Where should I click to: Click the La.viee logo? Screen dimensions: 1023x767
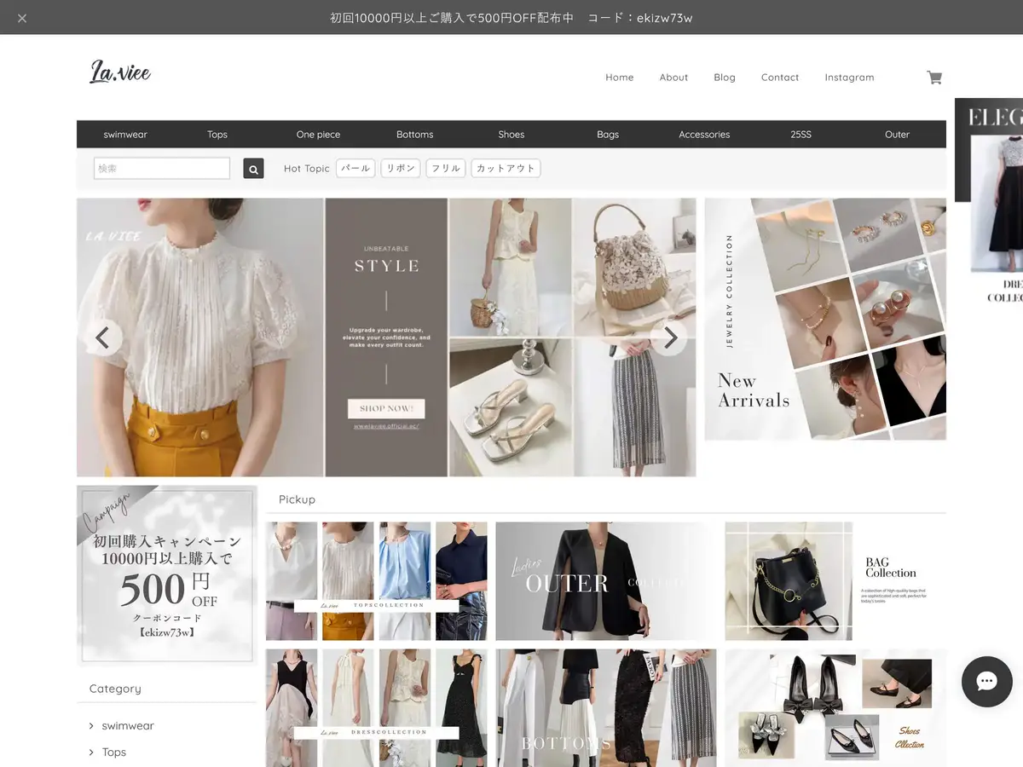[x=120, y=73]
